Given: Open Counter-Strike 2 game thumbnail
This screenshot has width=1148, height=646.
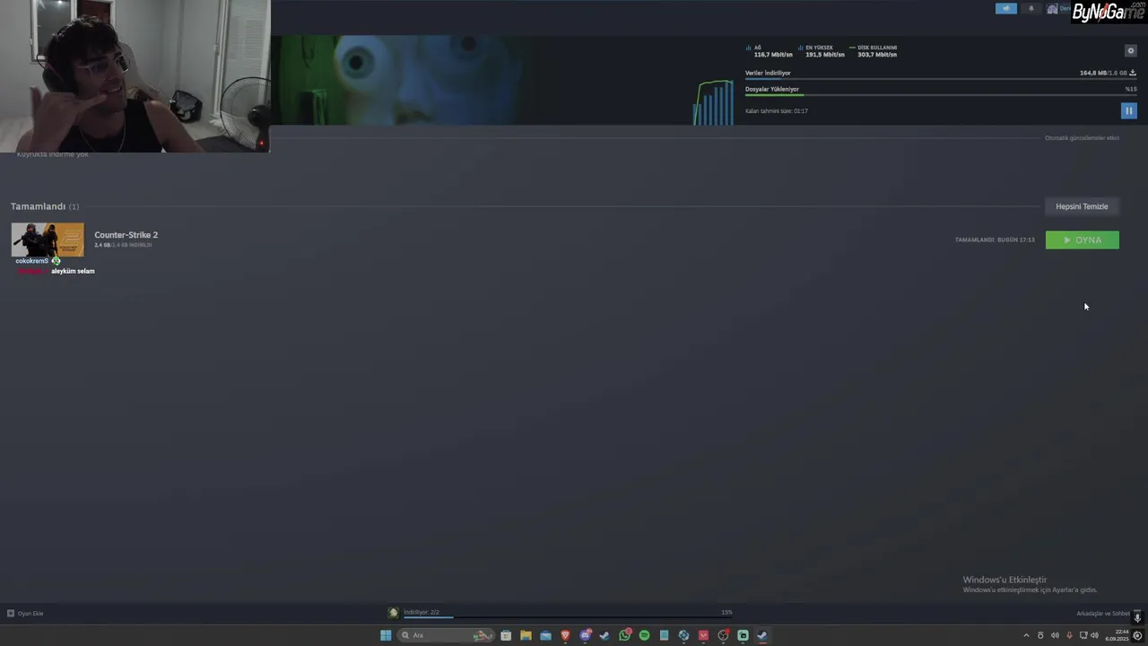Looking at the screenshot, I should [x=48, y=240].
